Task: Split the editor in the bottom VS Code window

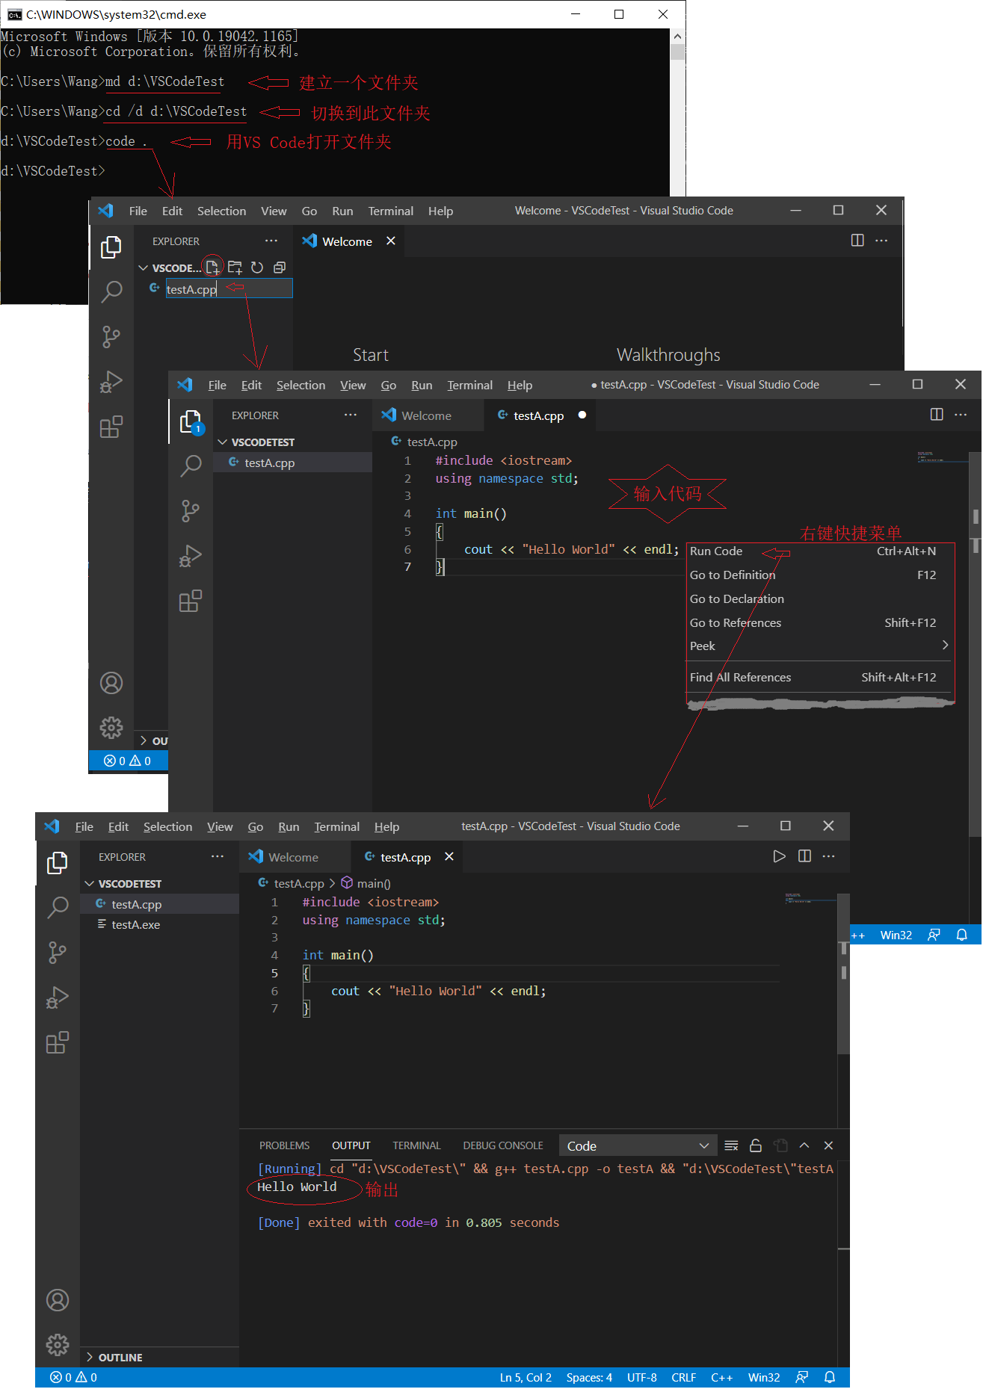Action: (804, 856)
